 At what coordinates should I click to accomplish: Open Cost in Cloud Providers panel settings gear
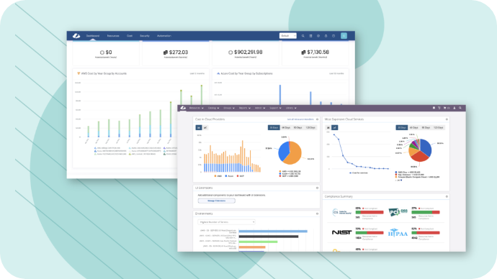click(317, 119)
